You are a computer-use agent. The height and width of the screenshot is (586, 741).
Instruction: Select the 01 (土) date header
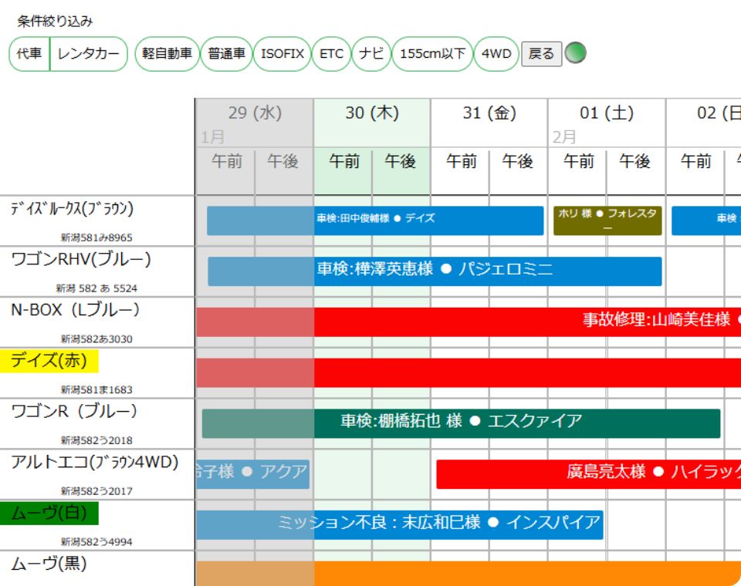click(x=607, y=113)
